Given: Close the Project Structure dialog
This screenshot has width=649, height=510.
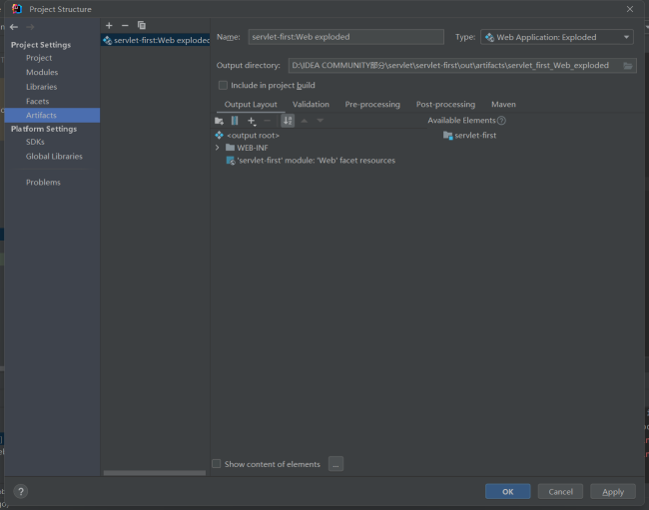Looking at the screenshot, I should [630, 9].
